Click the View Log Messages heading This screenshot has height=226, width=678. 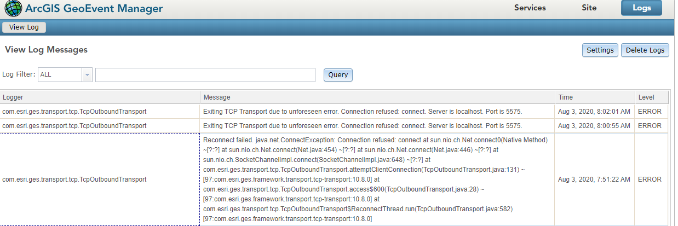[x=46, y=50]
